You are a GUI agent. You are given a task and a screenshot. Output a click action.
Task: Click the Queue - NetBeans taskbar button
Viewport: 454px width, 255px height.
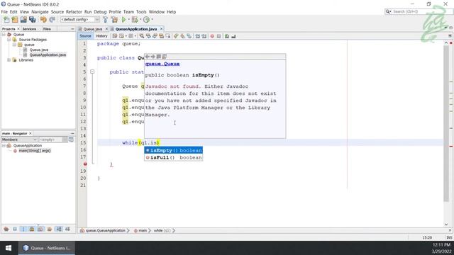point(47,248)
